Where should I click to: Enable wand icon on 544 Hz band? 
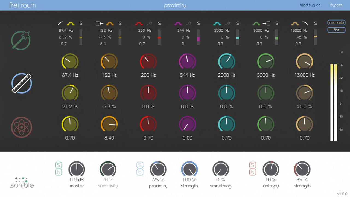[x=188, y=24]
